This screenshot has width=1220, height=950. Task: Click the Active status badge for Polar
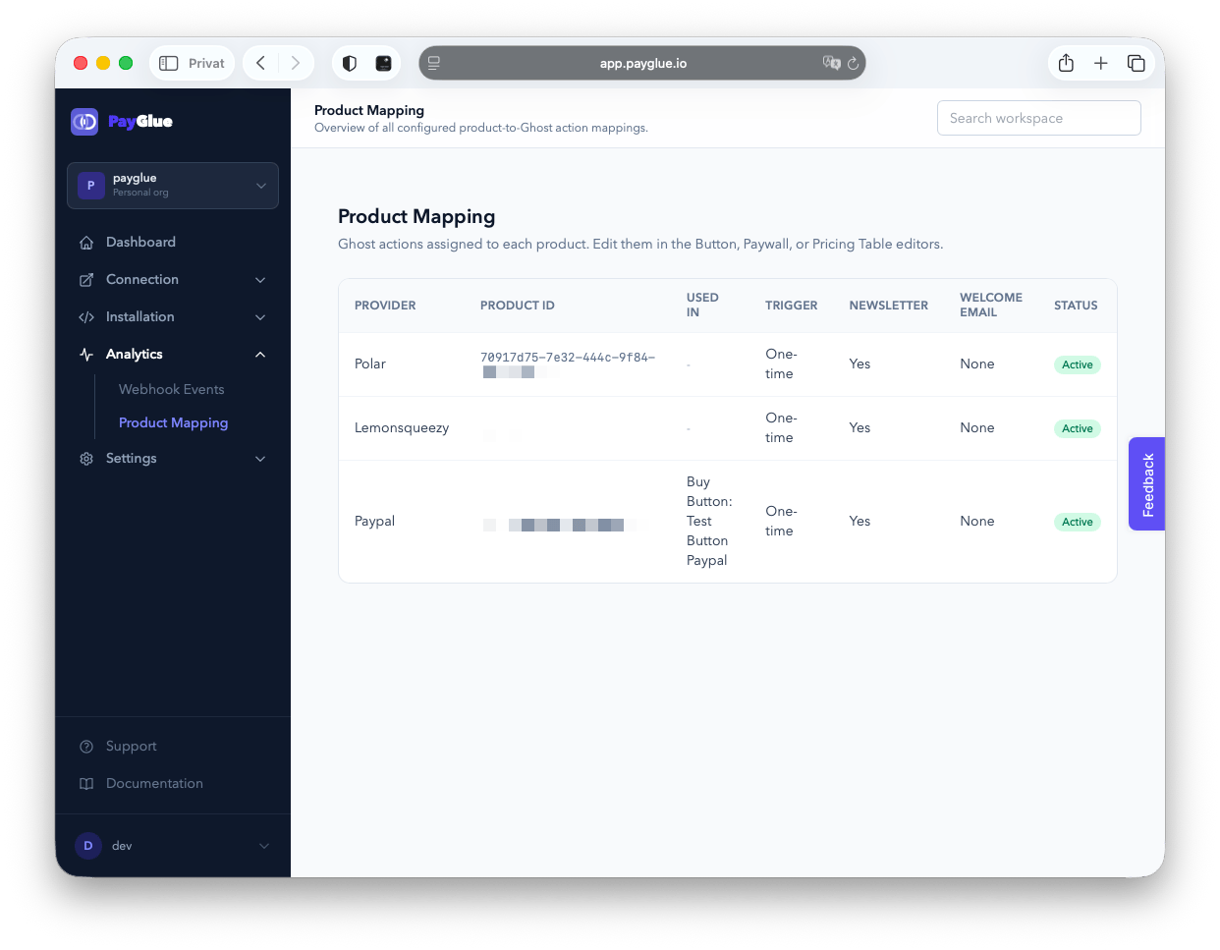pos(1078,364)
